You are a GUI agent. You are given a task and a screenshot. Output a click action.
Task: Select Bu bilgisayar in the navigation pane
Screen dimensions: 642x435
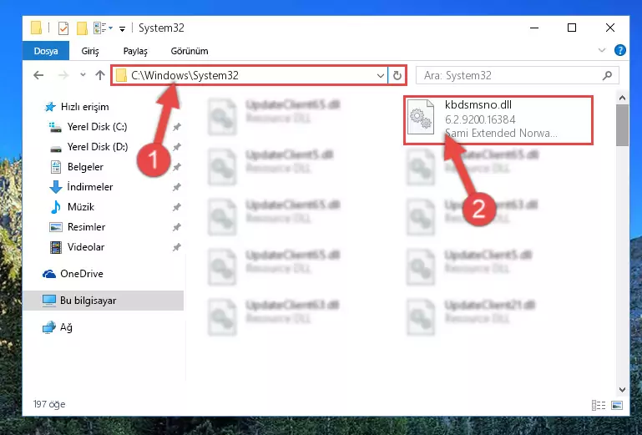103,301
